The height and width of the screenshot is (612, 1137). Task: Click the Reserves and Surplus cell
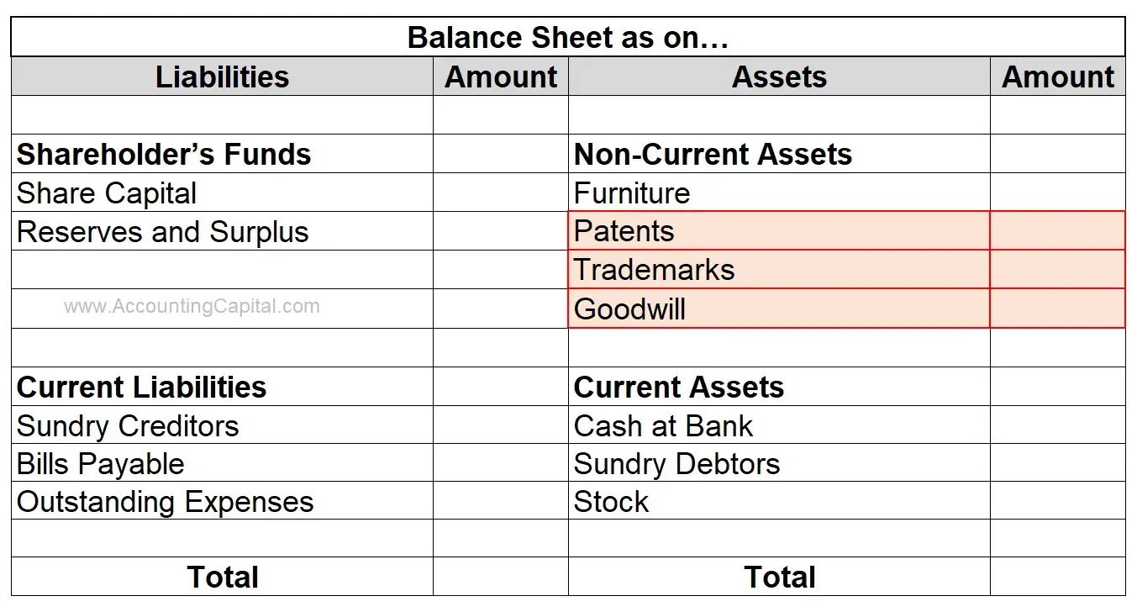[x=223, y=231]
